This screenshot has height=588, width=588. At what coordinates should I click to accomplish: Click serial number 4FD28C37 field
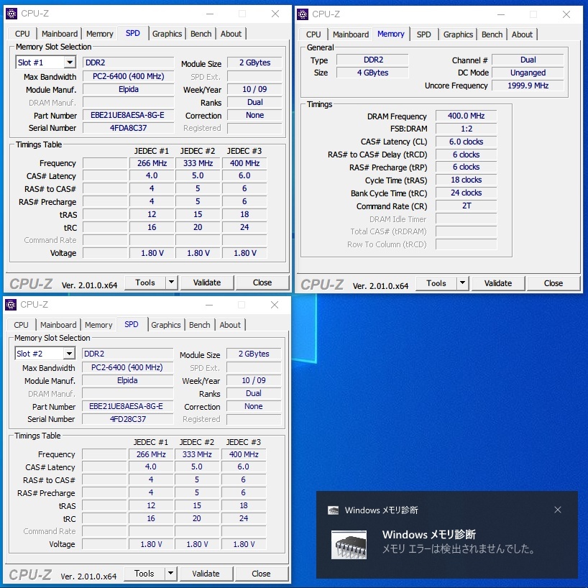[127, 419]
